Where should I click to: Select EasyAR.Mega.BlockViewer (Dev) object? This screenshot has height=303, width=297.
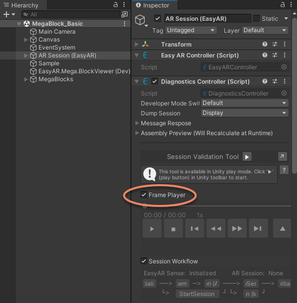[85, 71]
